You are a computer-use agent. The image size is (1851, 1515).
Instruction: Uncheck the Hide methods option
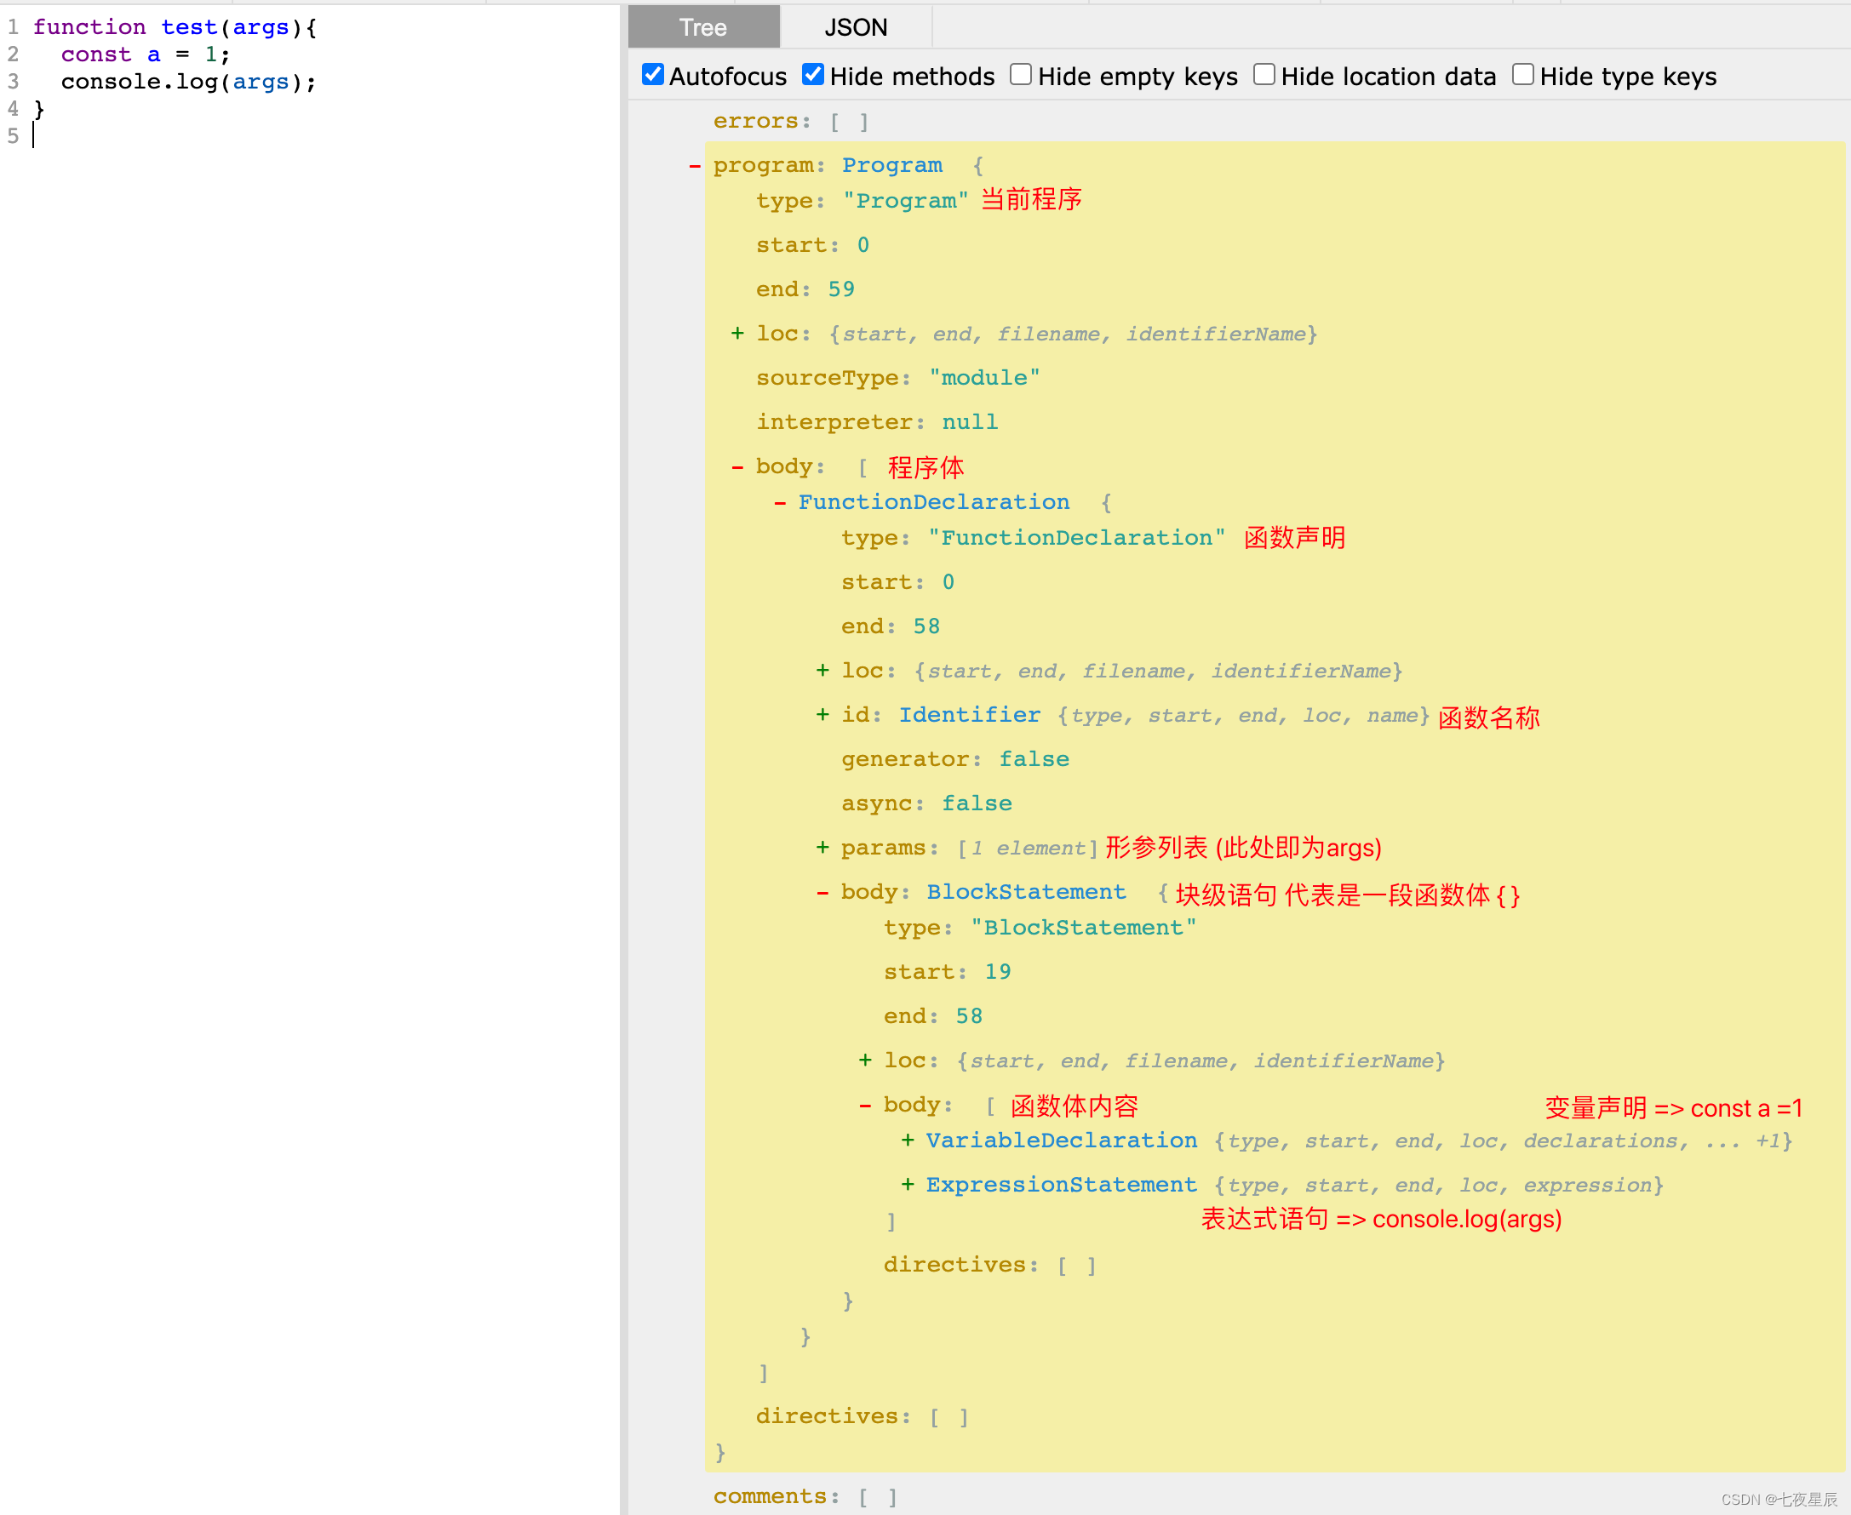pos(812,74)
